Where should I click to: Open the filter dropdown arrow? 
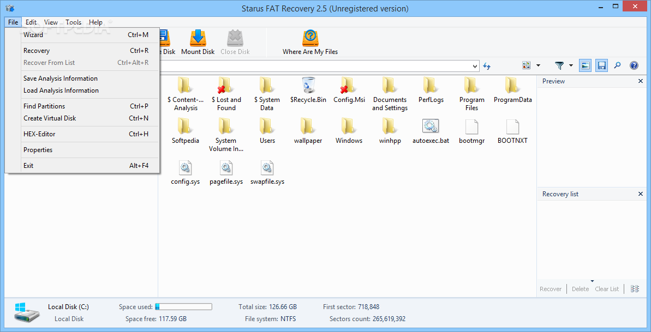click(571, 65)
